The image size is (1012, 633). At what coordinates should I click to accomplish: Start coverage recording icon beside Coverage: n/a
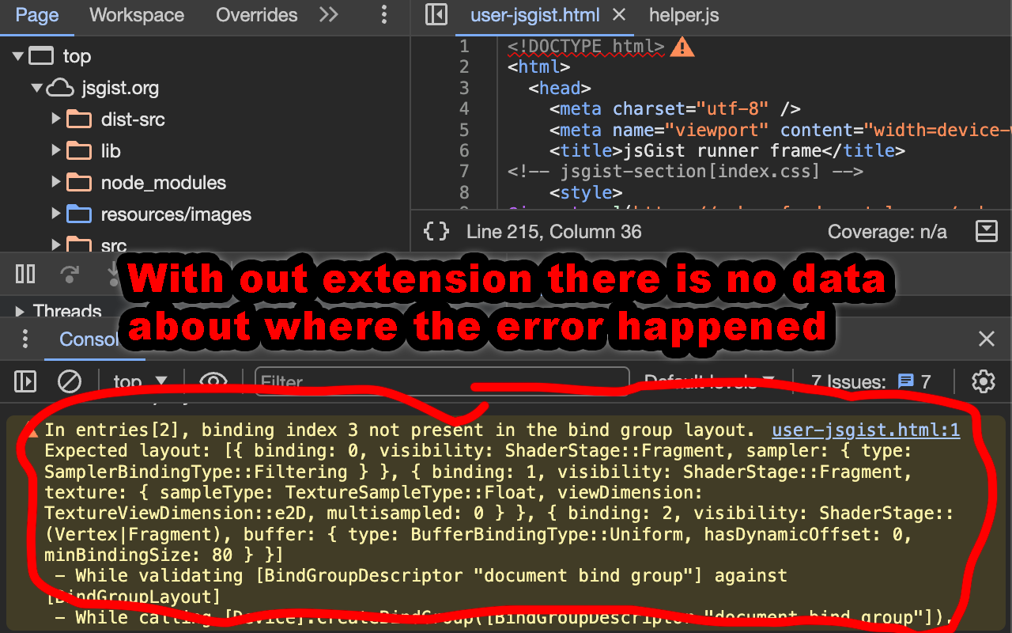(986, 231)
